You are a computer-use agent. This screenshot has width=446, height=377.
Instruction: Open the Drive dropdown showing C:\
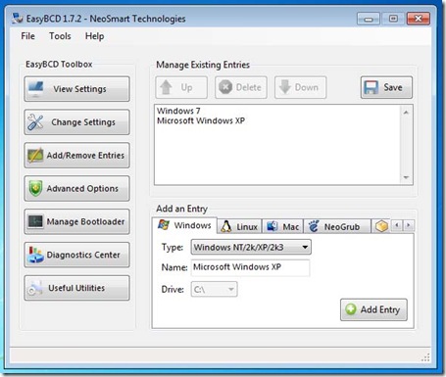click(214, 289)
